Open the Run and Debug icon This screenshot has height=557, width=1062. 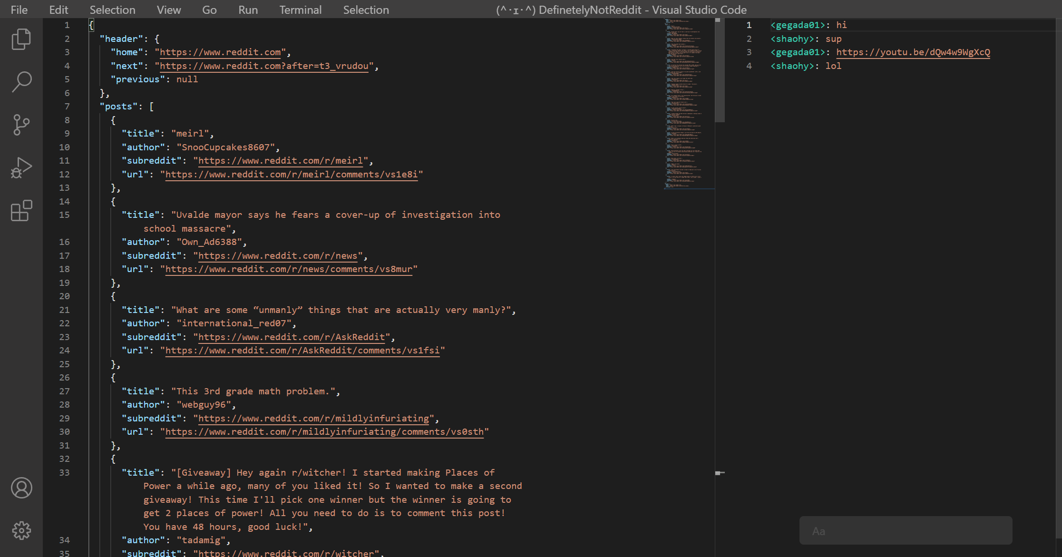[21, 167]
